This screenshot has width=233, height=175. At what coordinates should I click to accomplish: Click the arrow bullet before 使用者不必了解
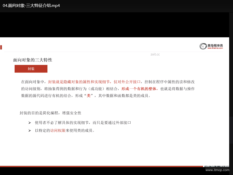(x=29, y=123)
